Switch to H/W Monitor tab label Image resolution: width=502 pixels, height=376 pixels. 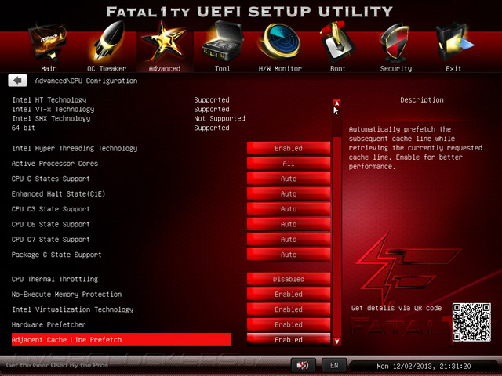point(280,69)
